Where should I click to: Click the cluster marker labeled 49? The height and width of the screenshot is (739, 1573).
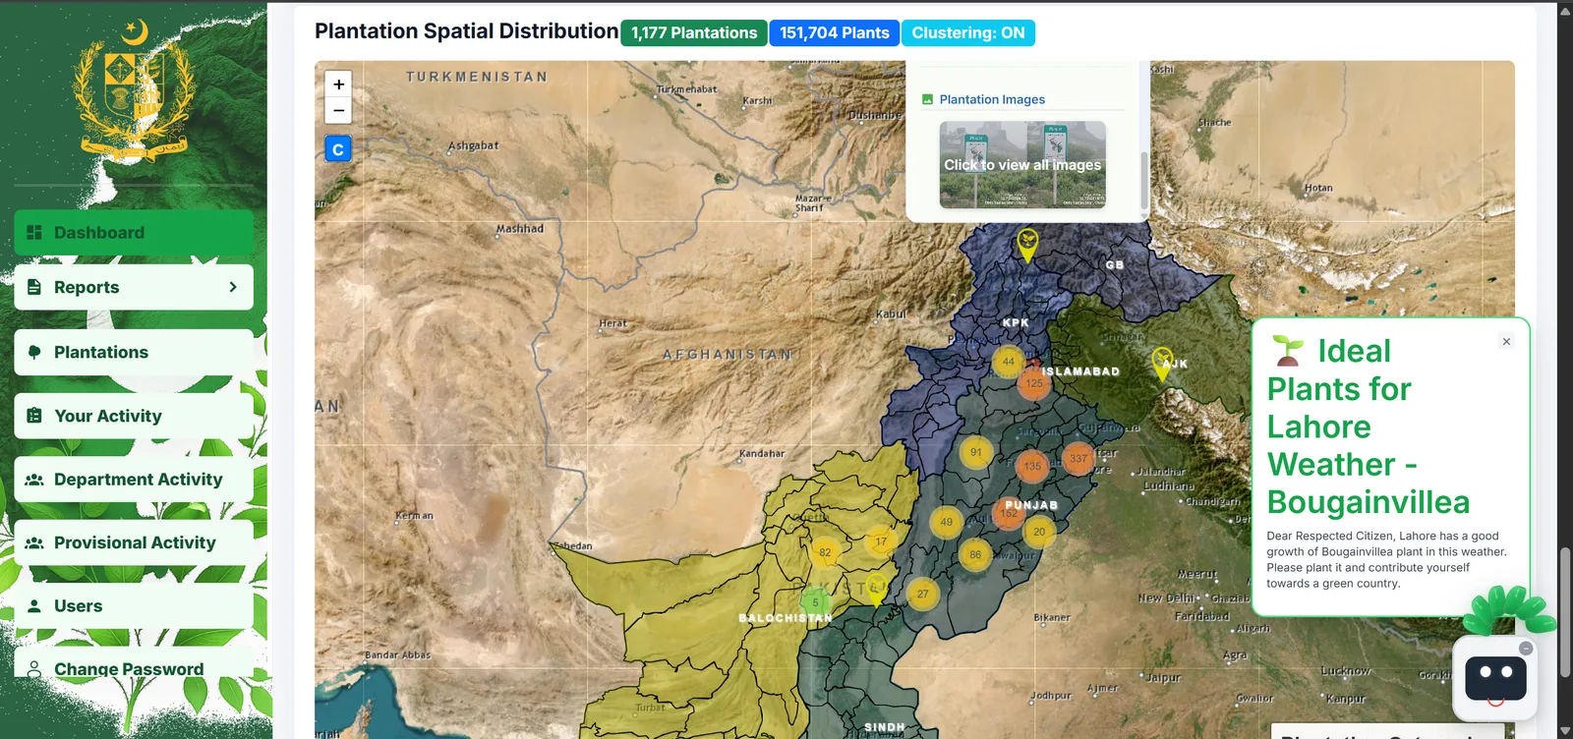[946, 522]
